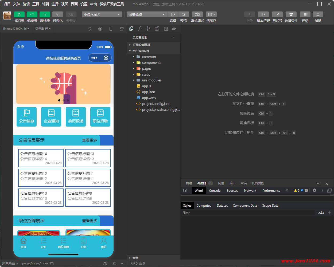Tap 公告信息 tile in simulator

27,117
